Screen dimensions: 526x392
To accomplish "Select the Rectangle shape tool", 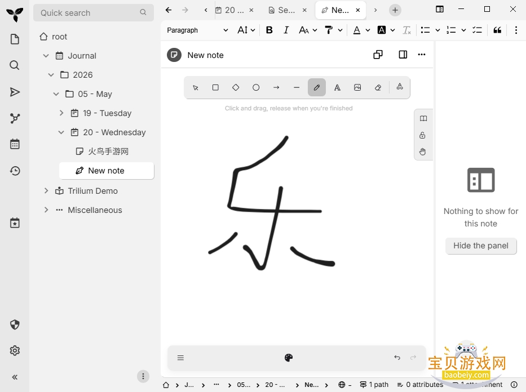I will coord(216,88).
